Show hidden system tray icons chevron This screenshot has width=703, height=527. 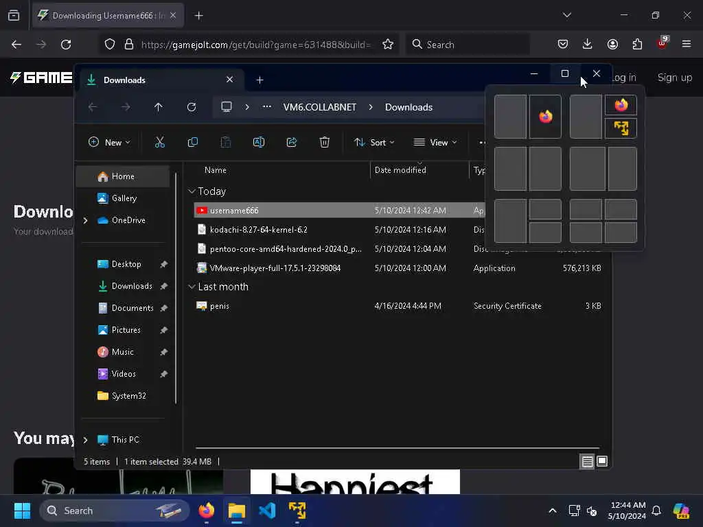(553, 511)
